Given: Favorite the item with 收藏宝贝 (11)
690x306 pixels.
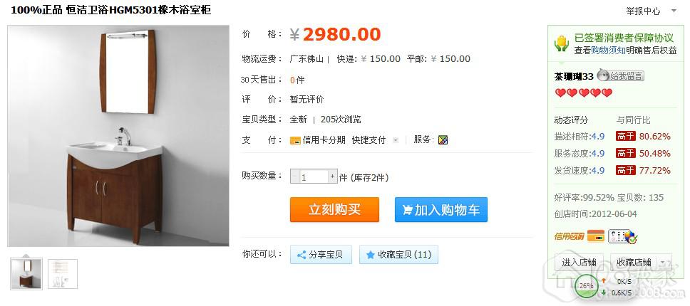Looking at the screenshot, I should pyautogui.click(x=398, y=255).
